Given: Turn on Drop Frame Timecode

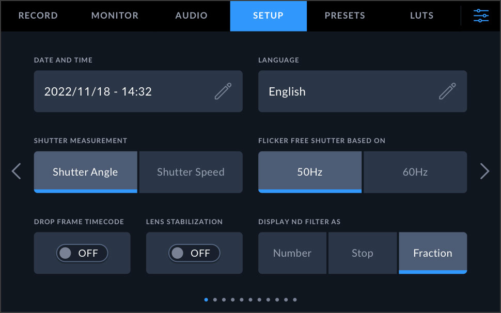Looking at the screenshot, I should (82, 253).
